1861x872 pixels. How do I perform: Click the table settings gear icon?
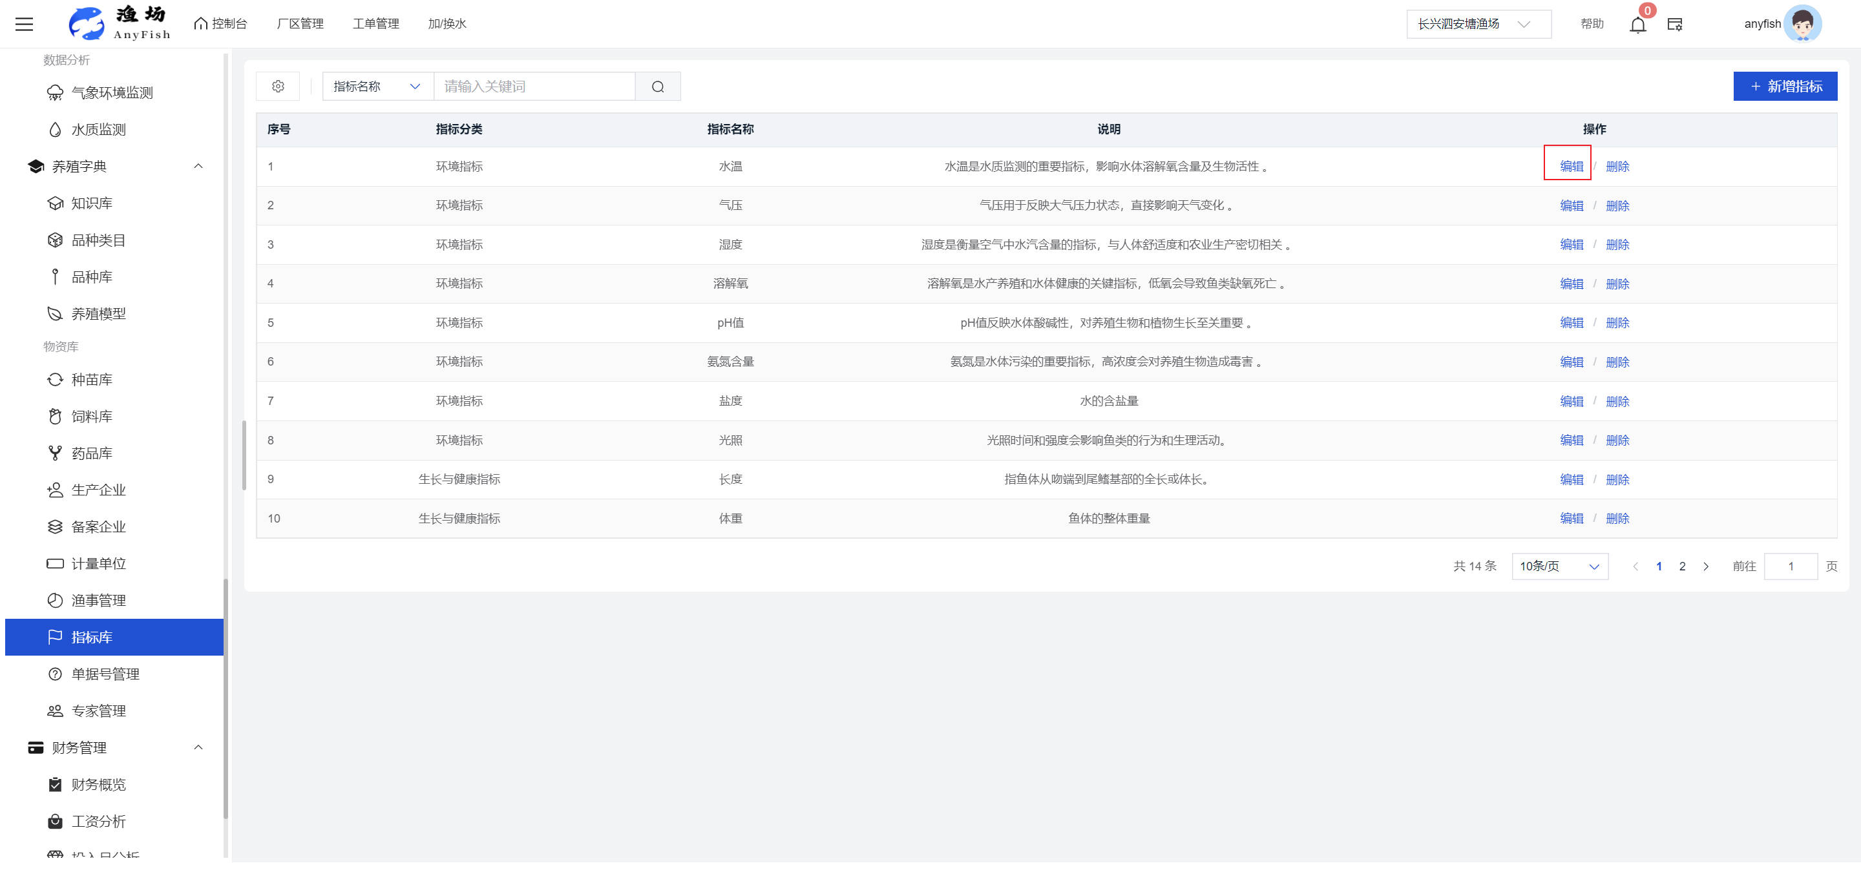278,87
